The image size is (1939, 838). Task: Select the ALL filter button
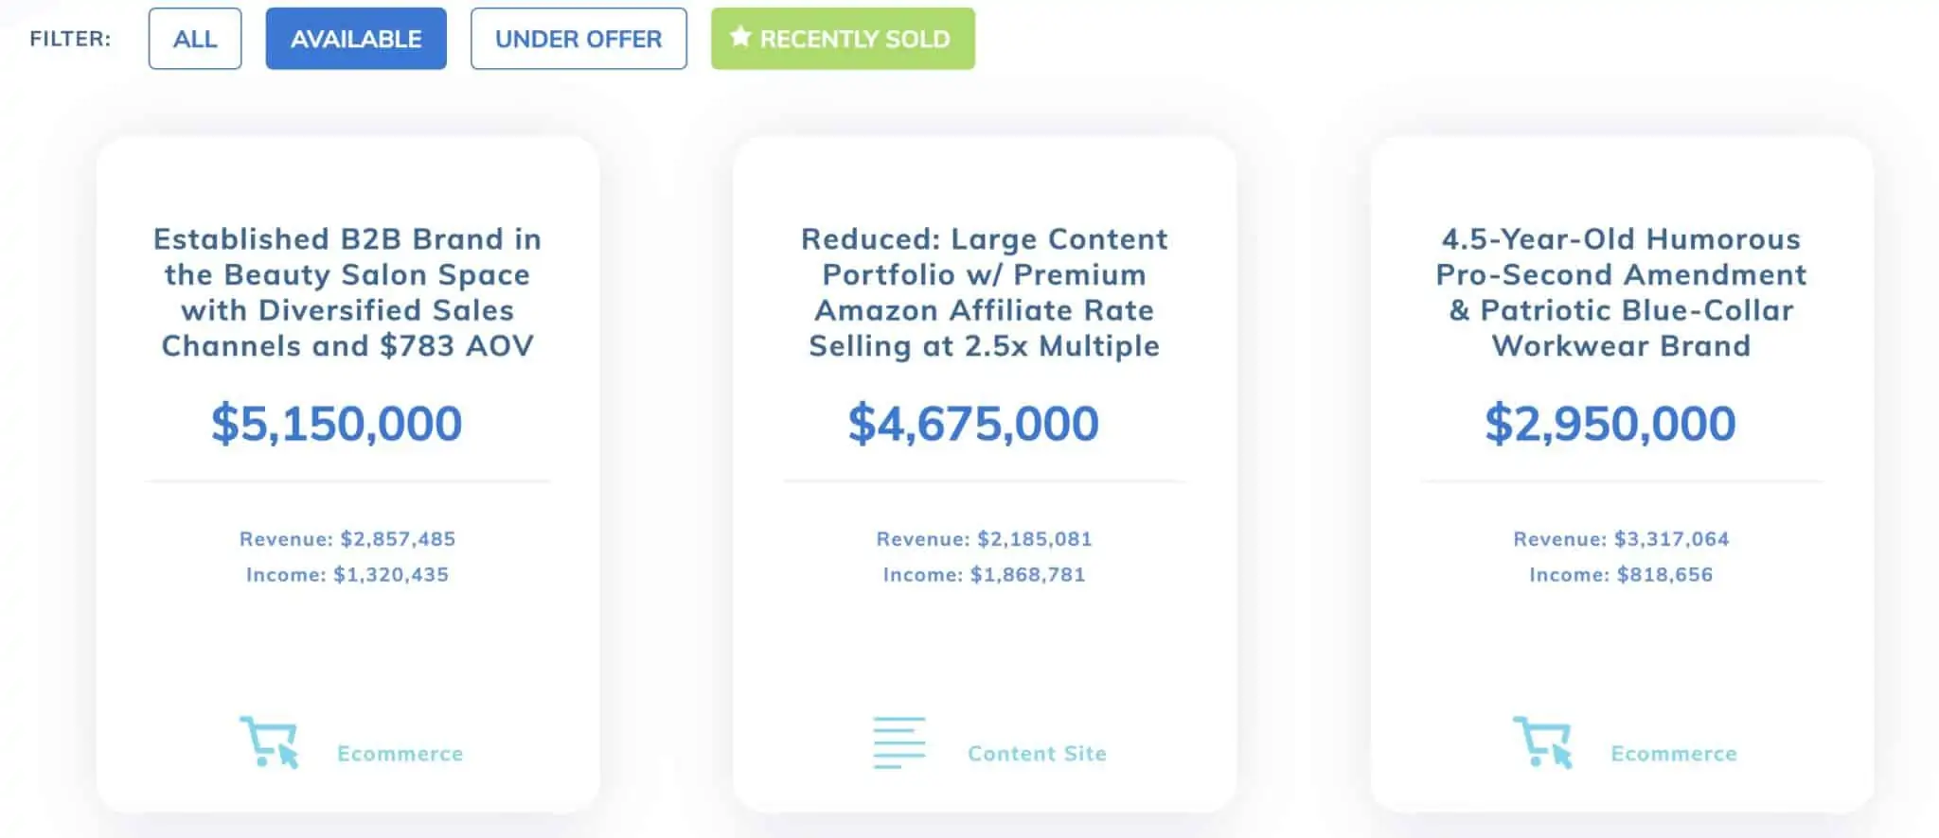(195, 39)
